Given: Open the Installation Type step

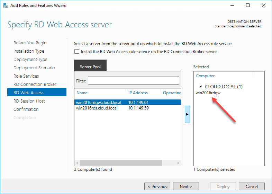Looking at the screenshot, I should click(x=29, y=51).
